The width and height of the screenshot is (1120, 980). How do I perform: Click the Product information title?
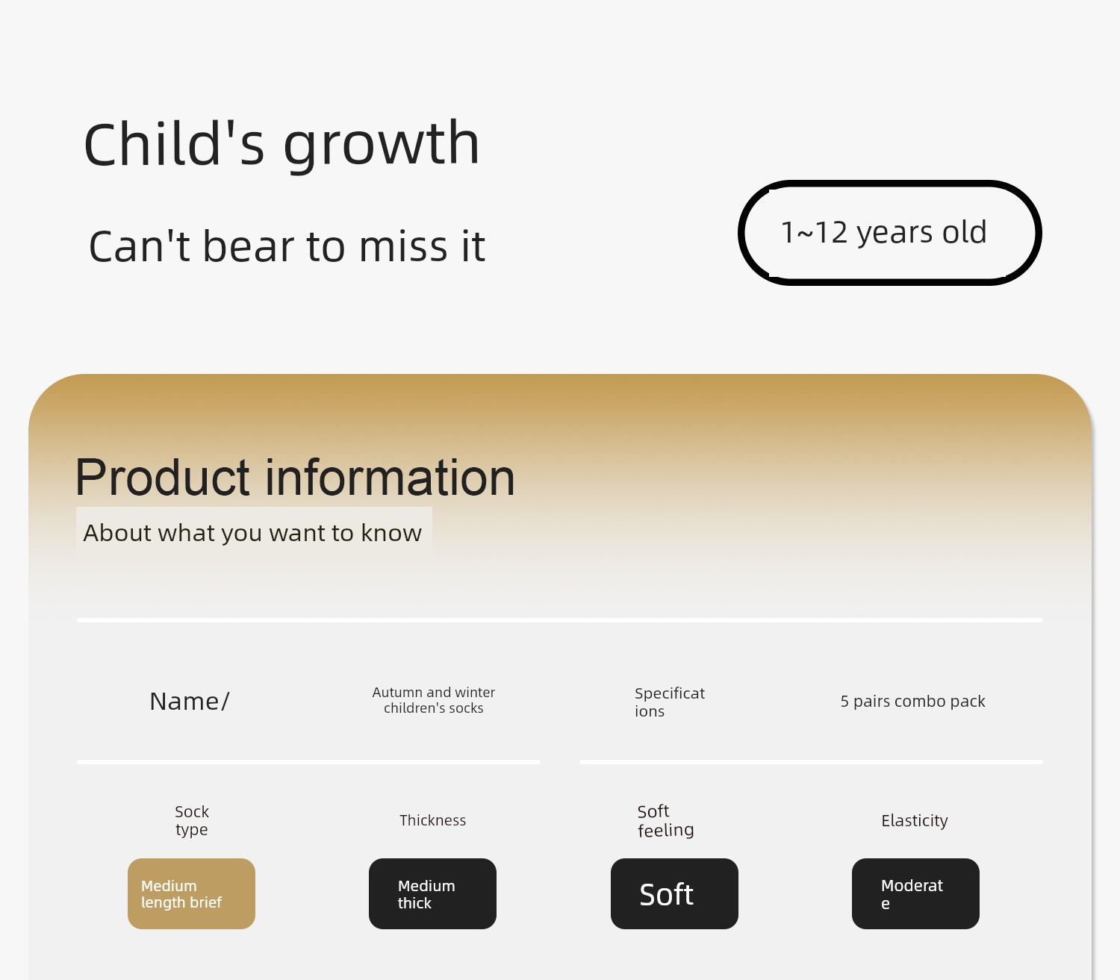(295, 478)
